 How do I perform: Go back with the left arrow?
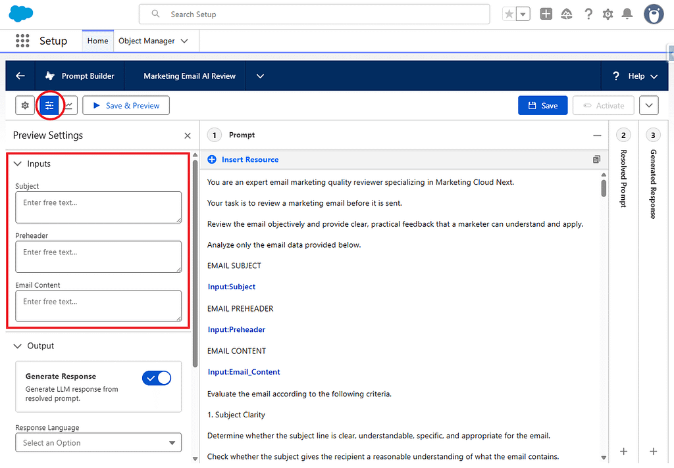click(20, 76)
